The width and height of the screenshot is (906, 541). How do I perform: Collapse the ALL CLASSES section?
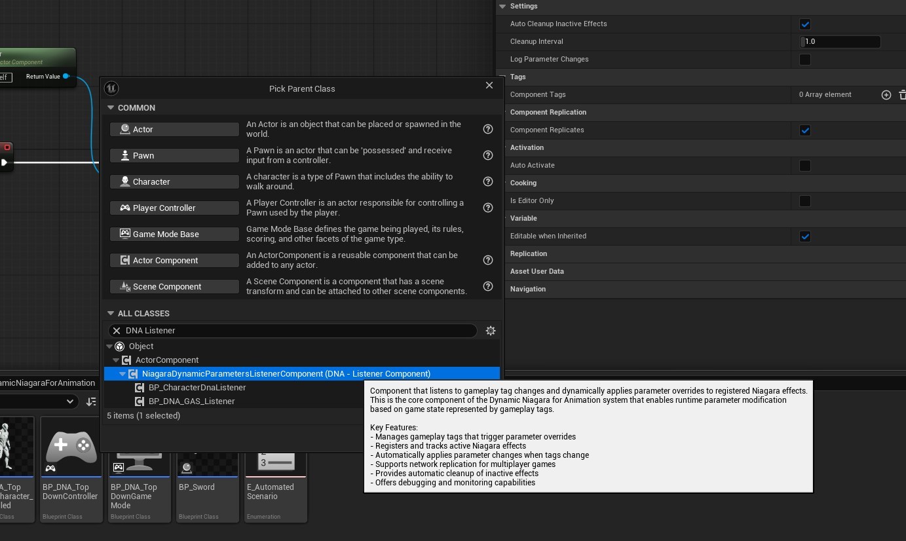pyautogui.click(x=111, y=313)
